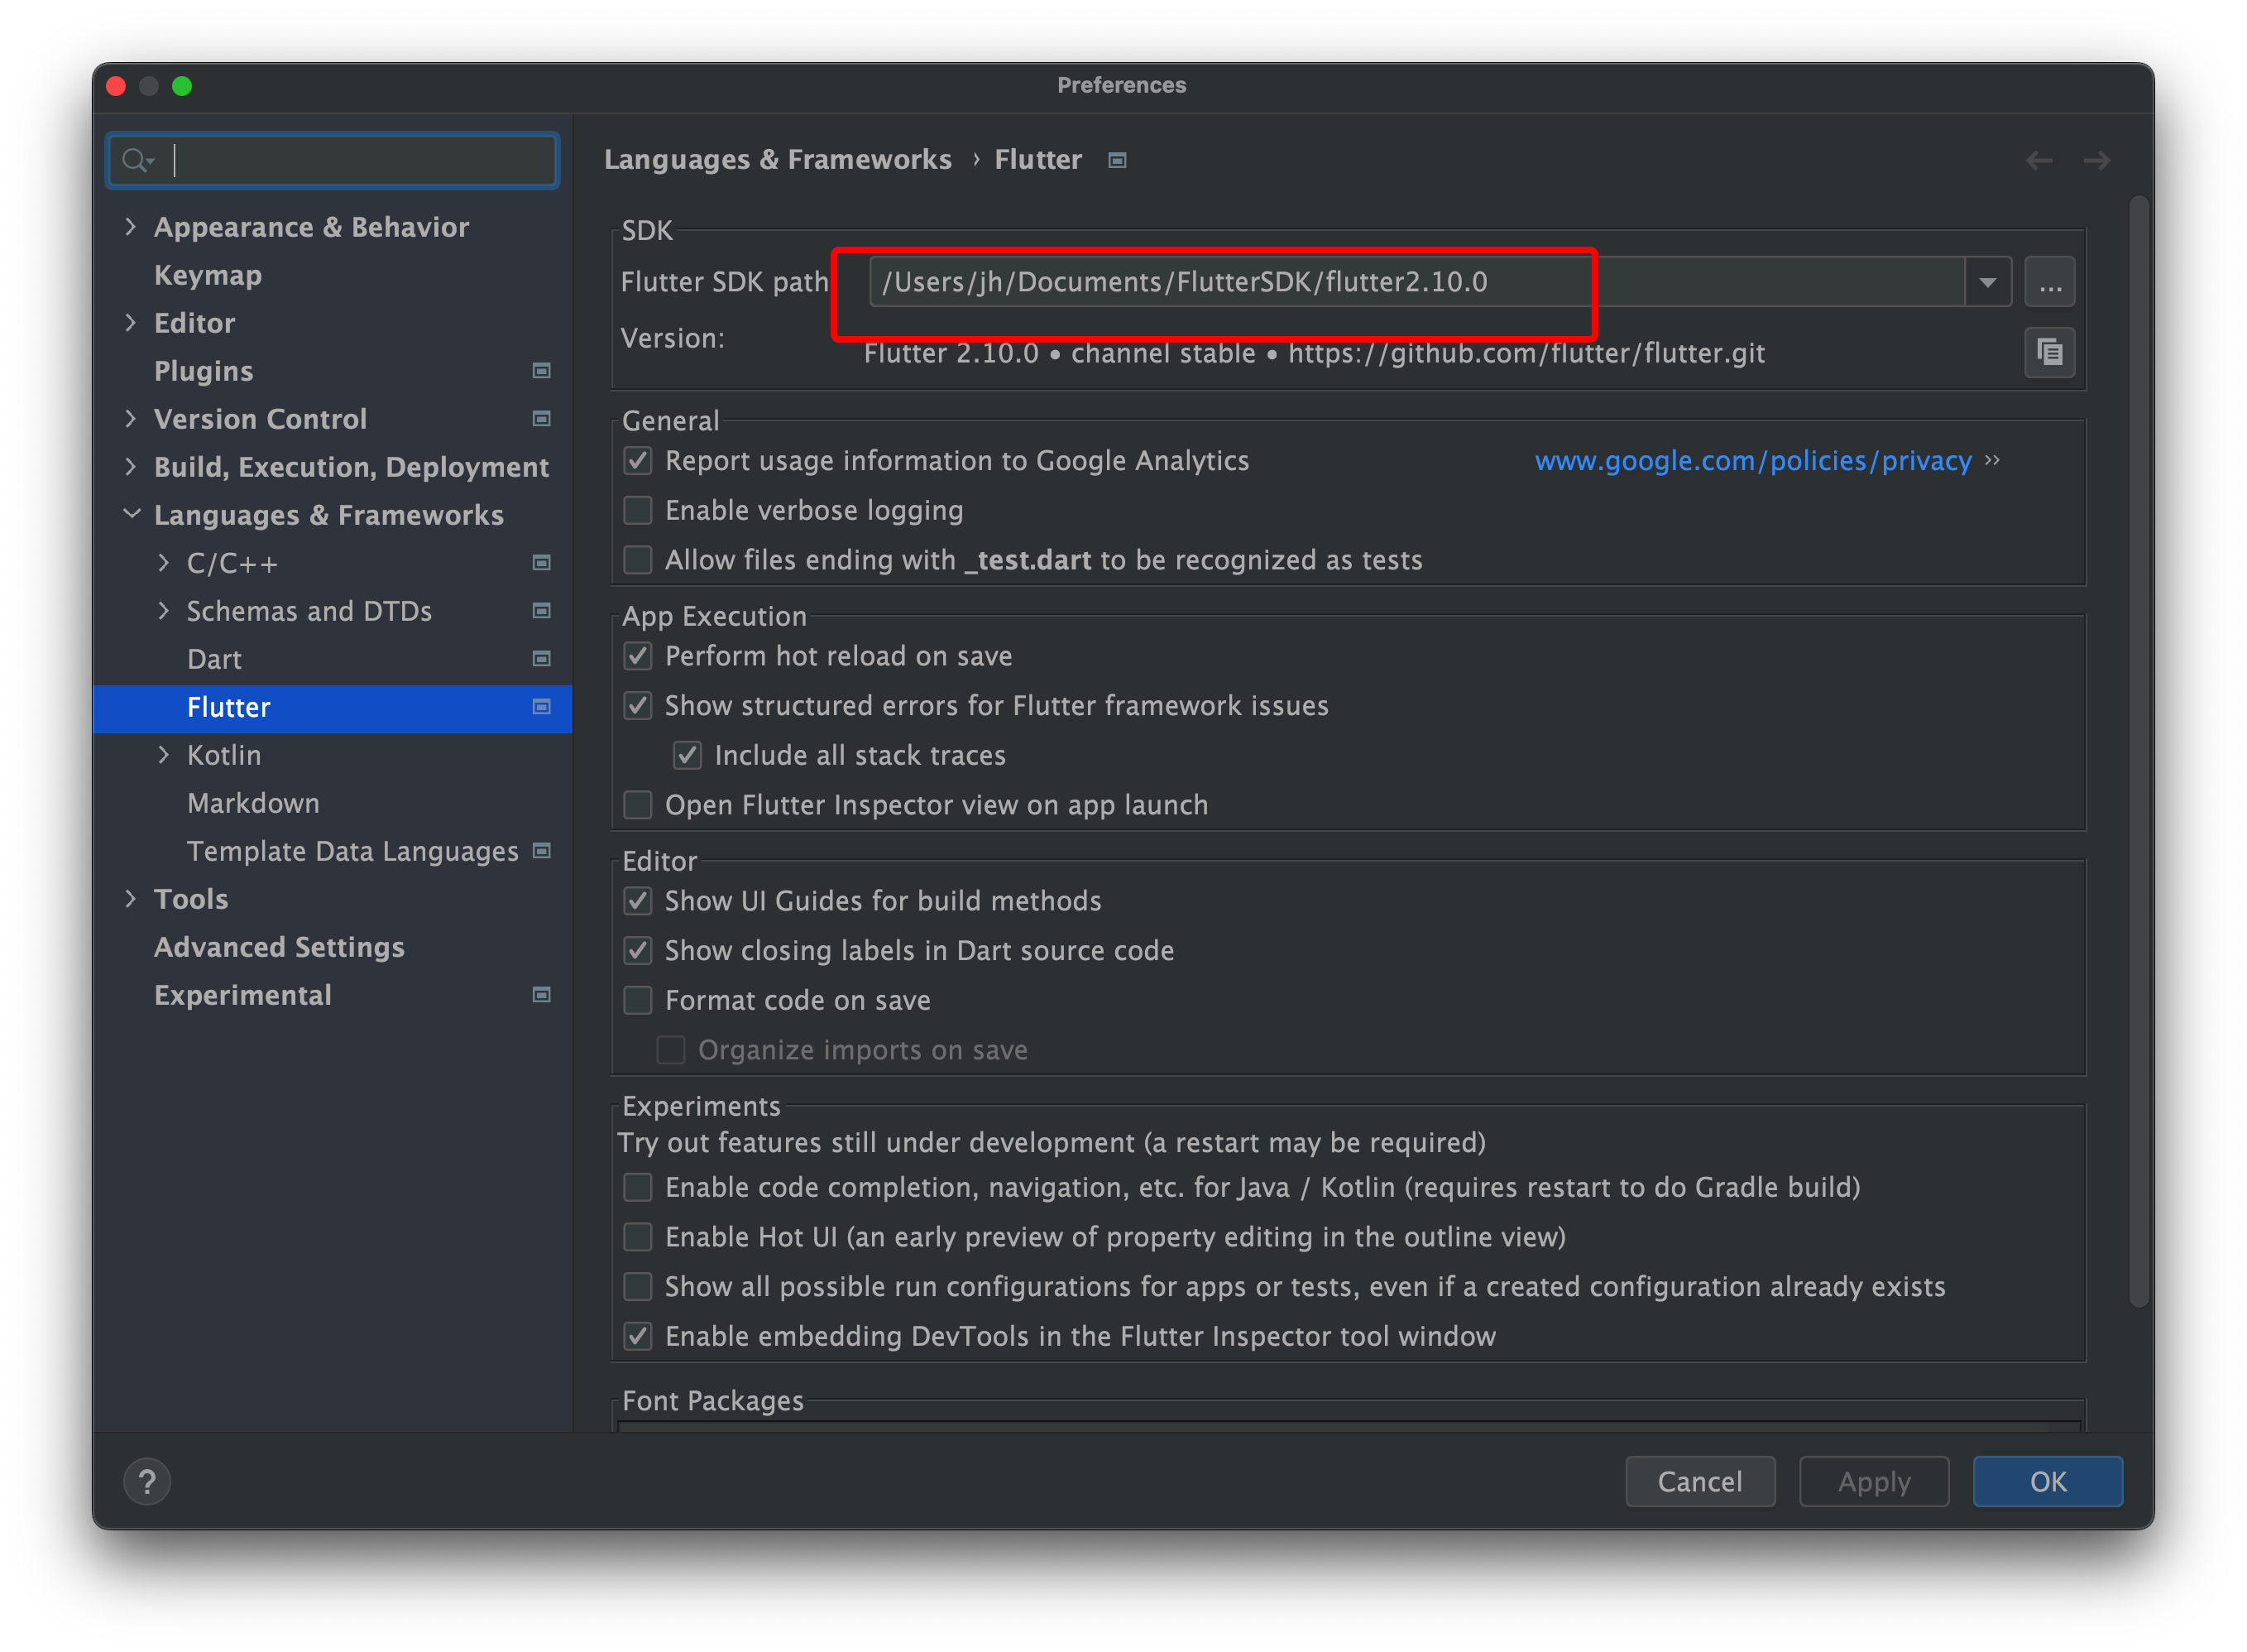The image size is (2247, 1652).
Task: Click the forward navigation arrow
Action: click(2097, 160)
